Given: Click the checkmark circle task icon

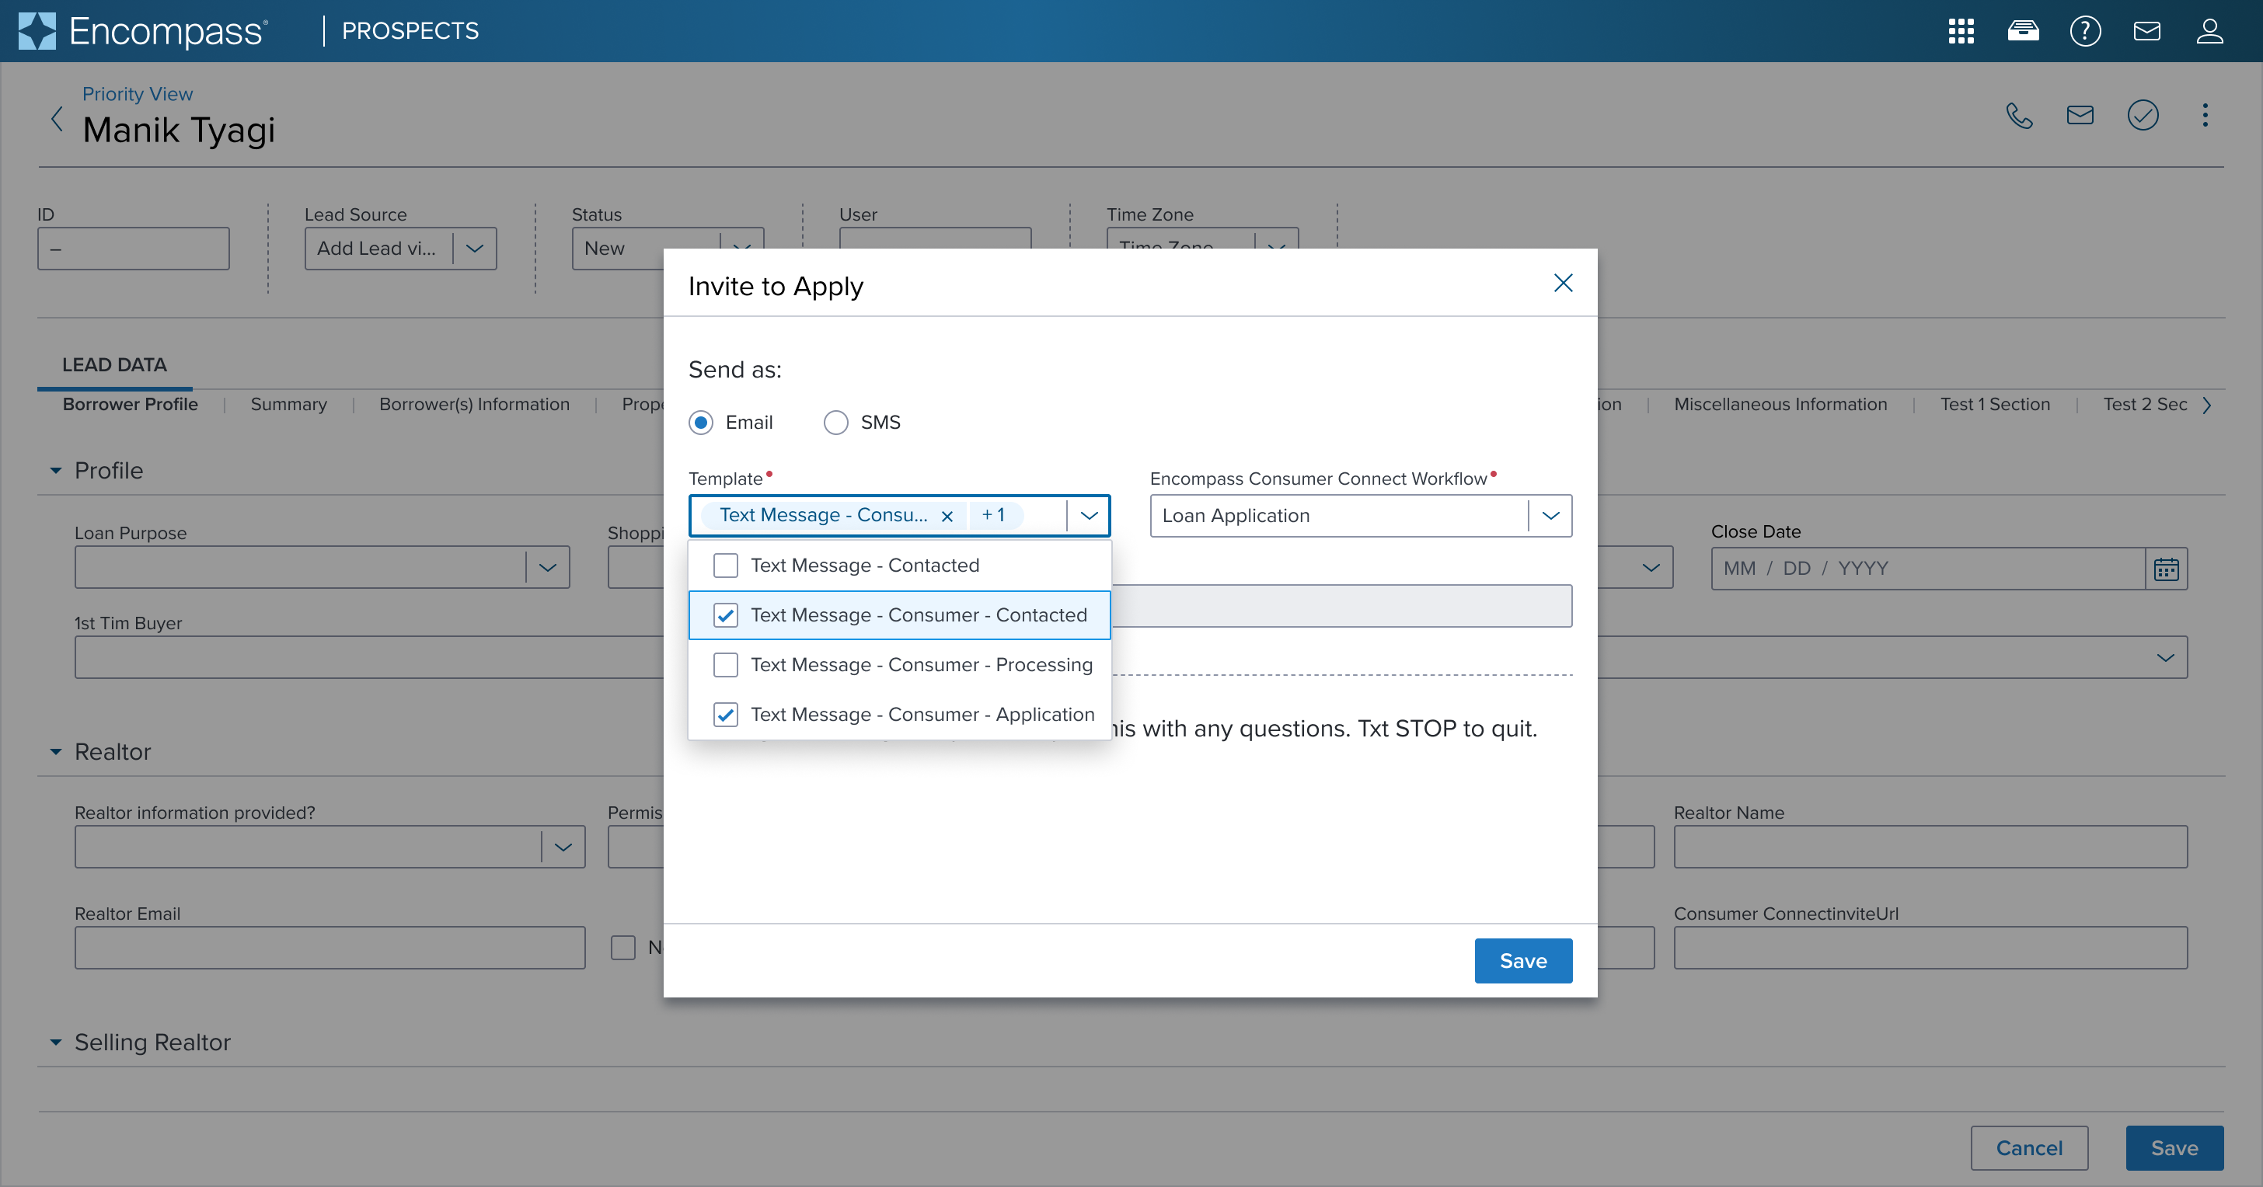Looking at the screenshot, I should [x=2143, y=115].
